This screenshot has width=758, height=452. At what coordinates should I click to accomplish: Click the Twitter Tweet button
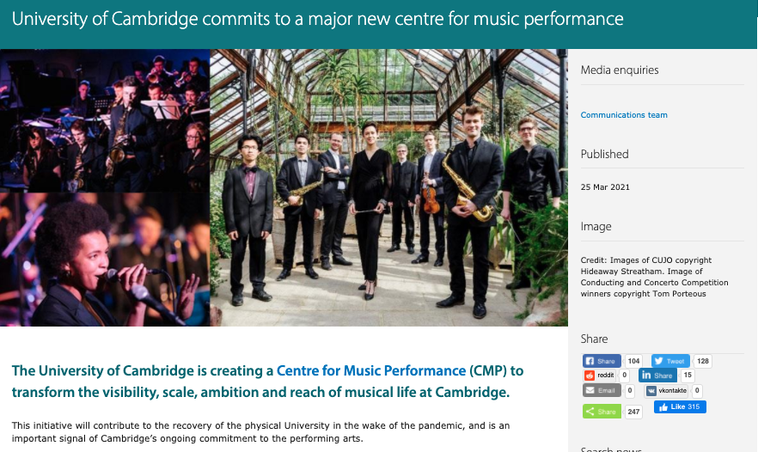tap(670, 361)
